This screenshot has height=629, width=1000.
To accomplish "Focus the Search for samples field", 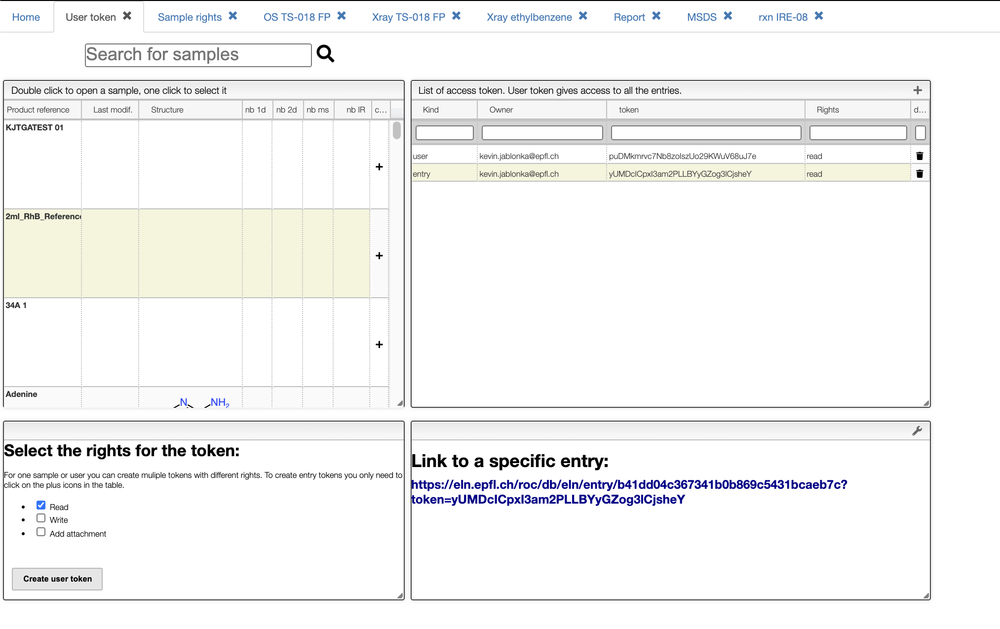I will 198,55.
